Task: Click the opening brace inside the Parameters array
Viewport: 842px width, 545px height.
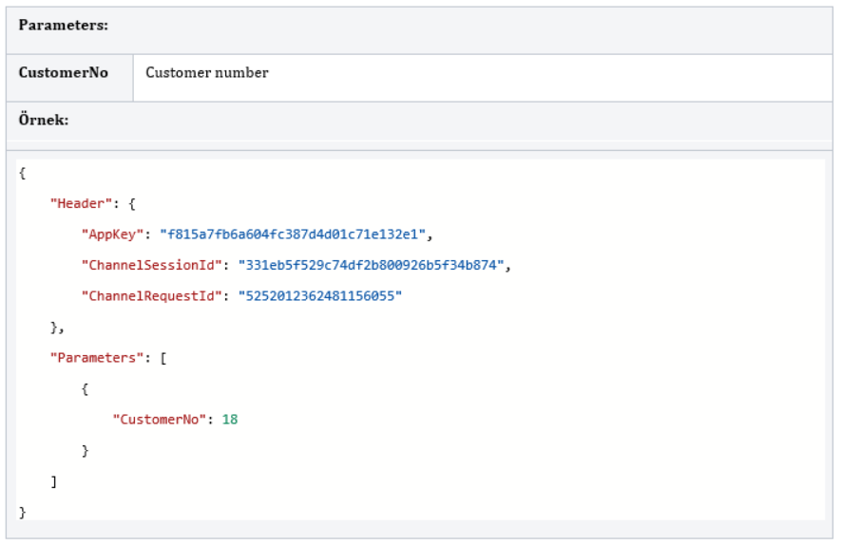Action: [86, 389]
